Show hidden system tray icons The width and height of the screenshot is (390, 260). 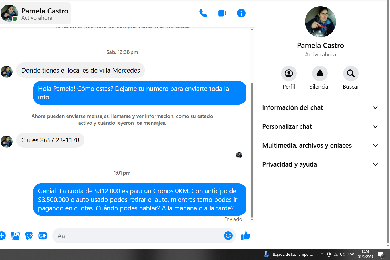click(x=322, y=254)
